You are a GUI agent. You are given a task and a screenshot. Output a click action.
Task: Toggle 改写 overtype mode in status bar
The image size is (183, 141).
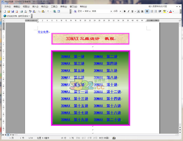95,138
